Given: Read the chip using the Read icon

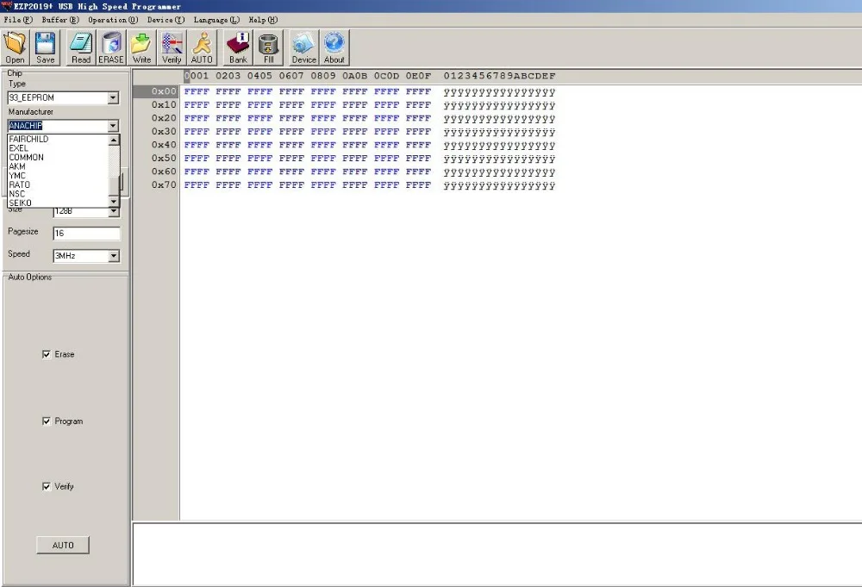Looking at the screenshot, I should tap(81, 47).
